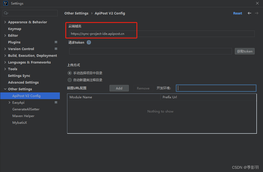Open Keymap settings
This screenshot has height=172, width=263.
coord(14,29)
